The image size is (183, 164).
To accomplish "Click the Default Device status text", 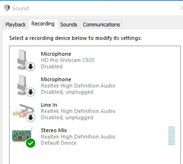I will (59, 143).
